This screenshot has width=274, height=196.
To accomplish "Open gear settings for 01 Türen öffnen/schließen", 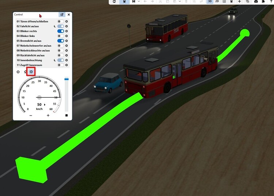I will [x=66, y=21].
